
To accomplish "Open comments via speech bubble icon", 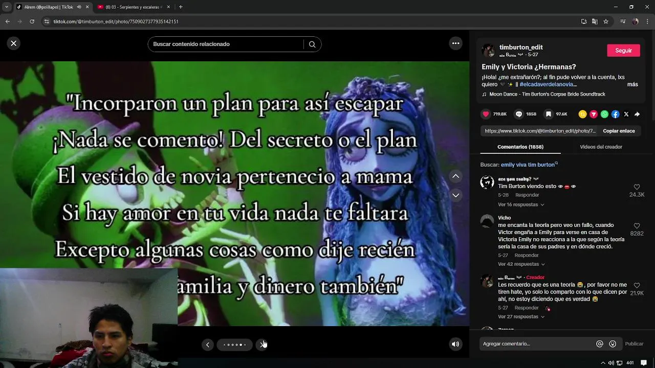I will [x=519, y=114].
